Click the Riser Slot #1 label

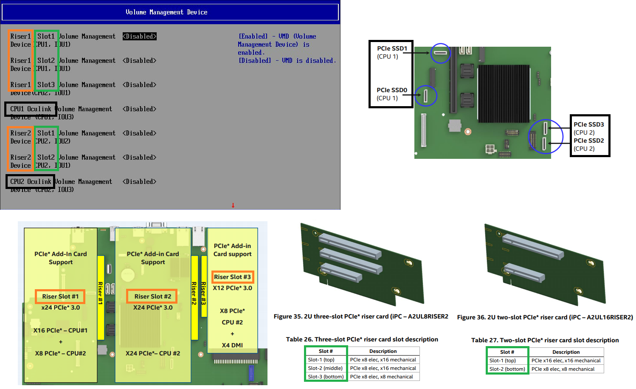(60, 296)
